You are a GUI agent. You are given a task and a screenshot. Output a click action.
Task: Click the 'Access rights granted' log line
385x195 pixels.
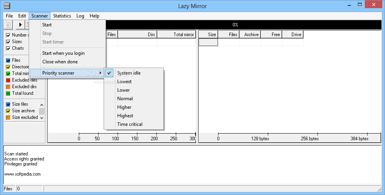24,159
